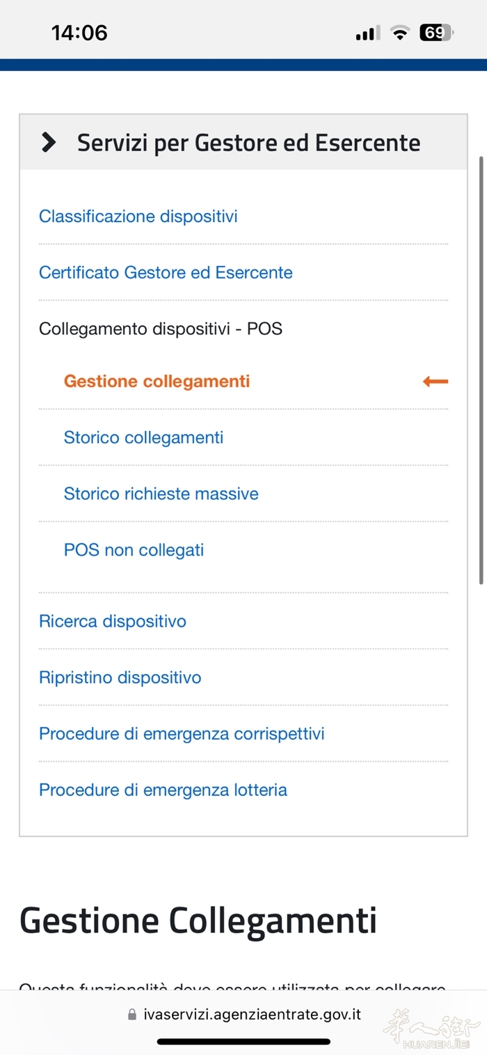This screenshot has width=487, height=1055.
Task: Open Ricerca dispositivo page
Action: 113,621
